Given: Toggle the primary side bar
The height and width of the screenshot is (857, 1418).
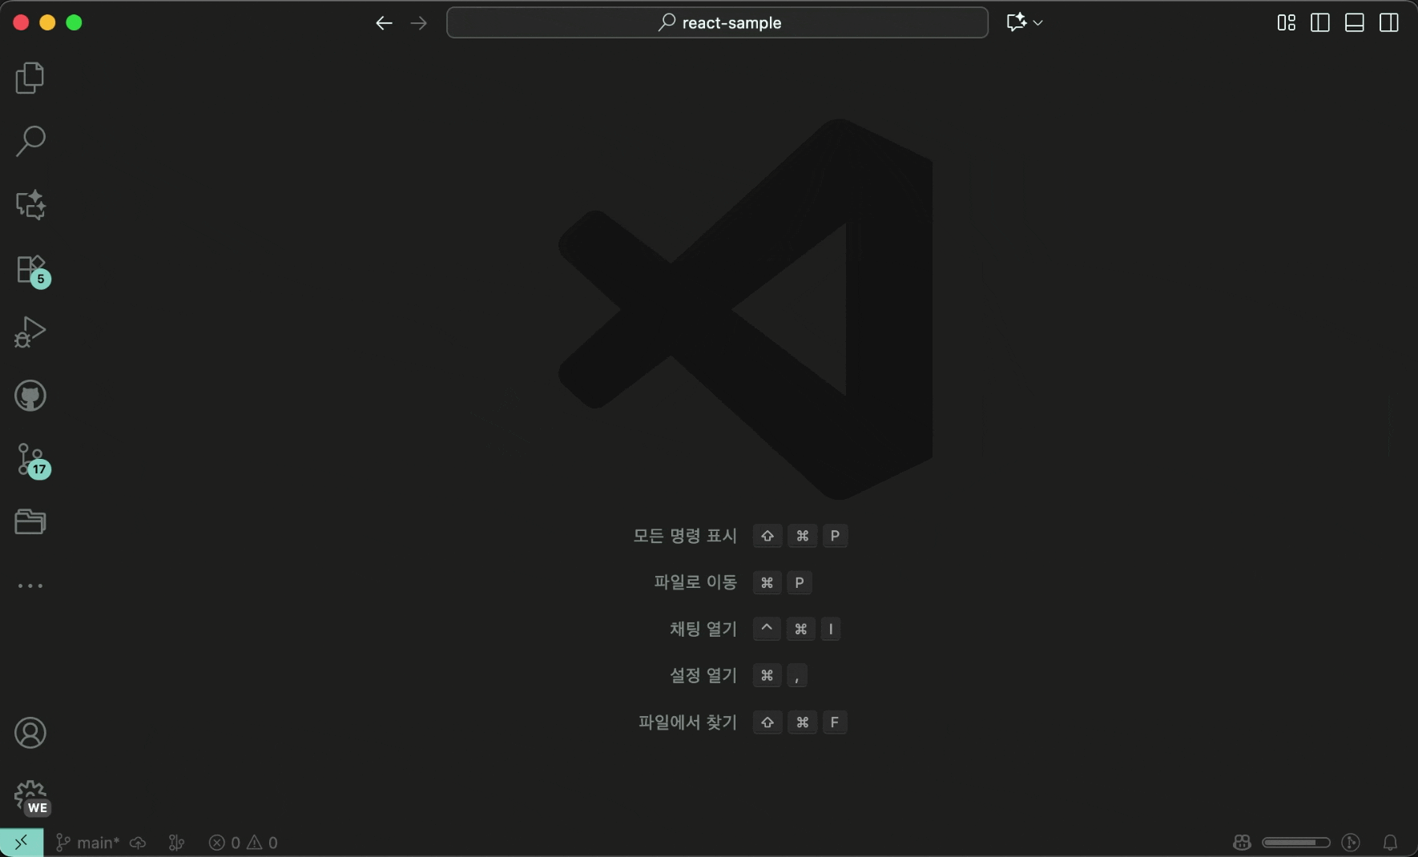Looking at the screenshot, I should [x=1320, y=23].
